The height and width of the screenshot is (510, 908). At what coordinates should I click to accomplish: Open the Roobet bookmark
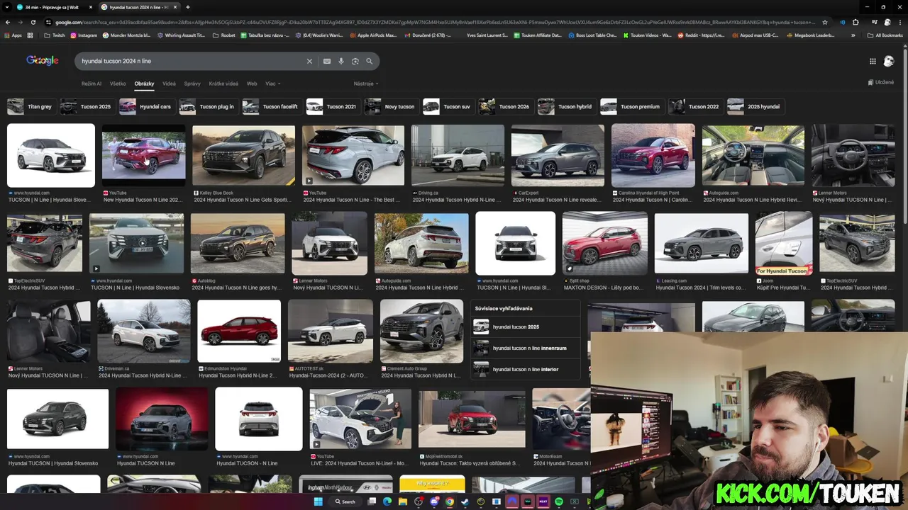coord(224,35)
